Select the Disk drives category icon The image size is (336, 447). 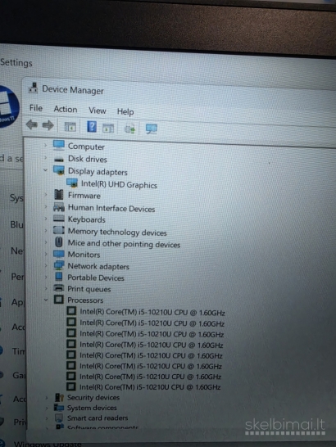coord(59,159)
